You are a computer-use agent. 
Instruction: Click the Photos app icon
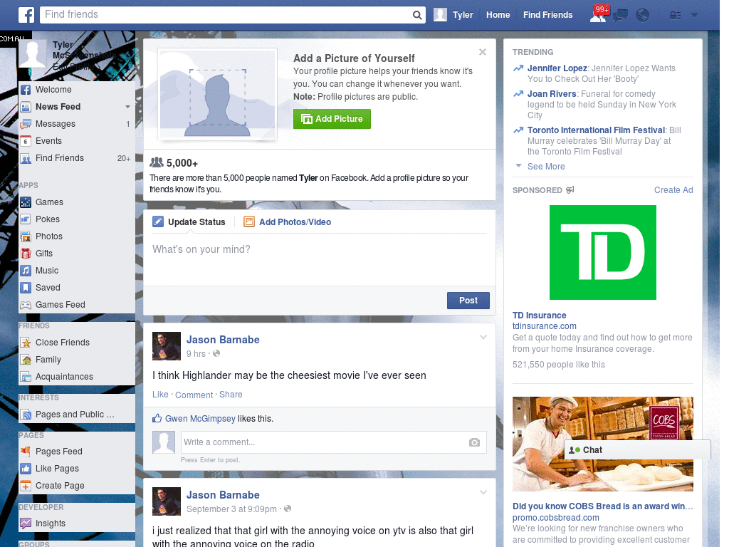point(26,236)
